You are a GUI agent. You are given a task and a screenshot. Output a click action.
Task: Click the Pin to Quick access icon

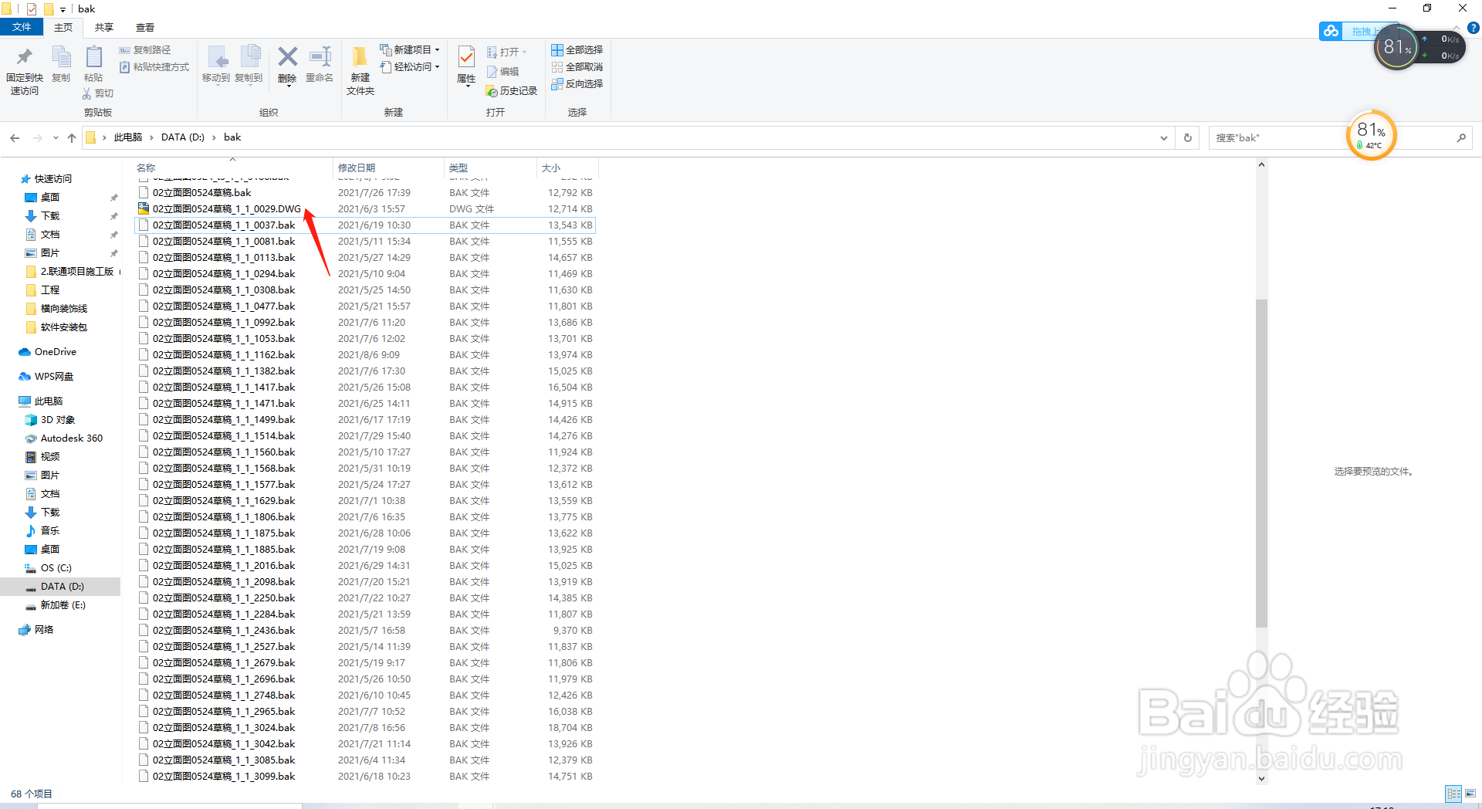(x=24, y=56)
